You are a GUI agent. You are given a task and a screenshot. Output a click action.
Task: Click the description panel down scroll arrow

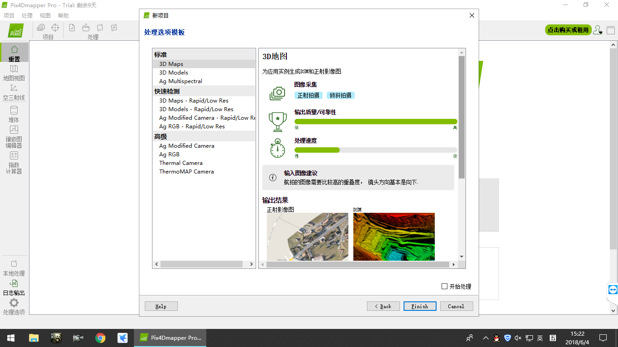tap(461, 257)
